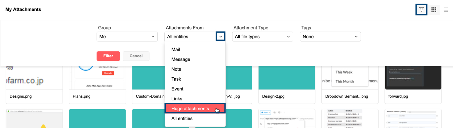
Task: Open the Attachment Type dropdown
Action: (263, 37)
